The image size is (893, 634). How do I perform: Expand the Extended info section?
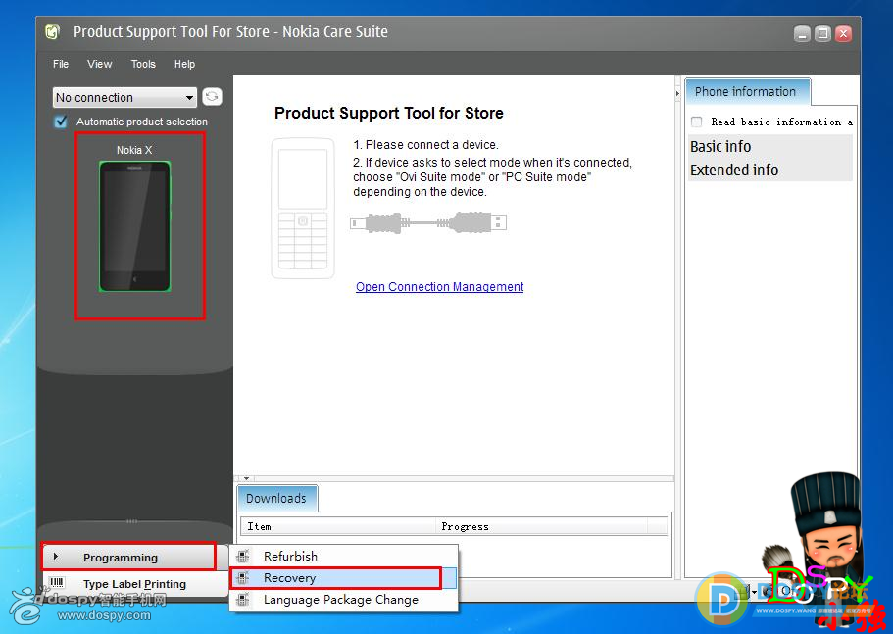tap(770, 170)
